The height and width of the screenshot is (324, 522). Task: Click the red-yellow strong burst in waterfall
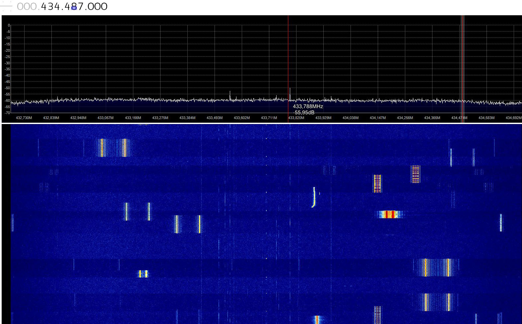tap(390, 214)
